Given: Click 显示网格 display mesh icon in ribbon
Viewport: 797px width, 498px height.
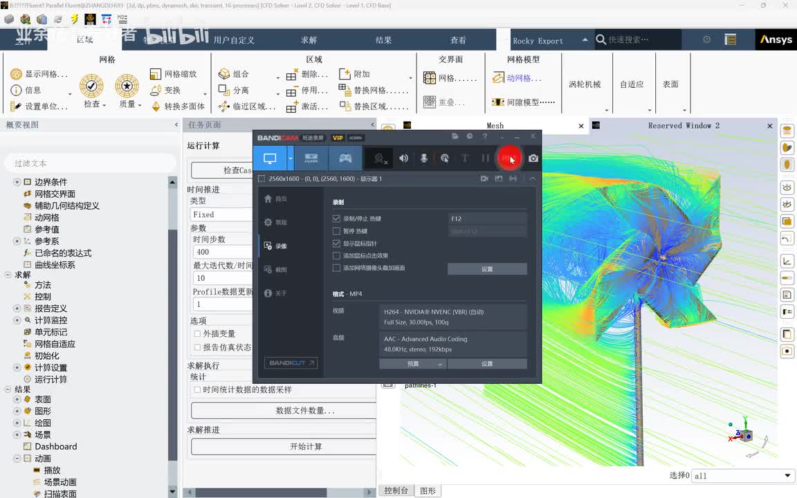Looking at the screenshot, I should 17,74.
